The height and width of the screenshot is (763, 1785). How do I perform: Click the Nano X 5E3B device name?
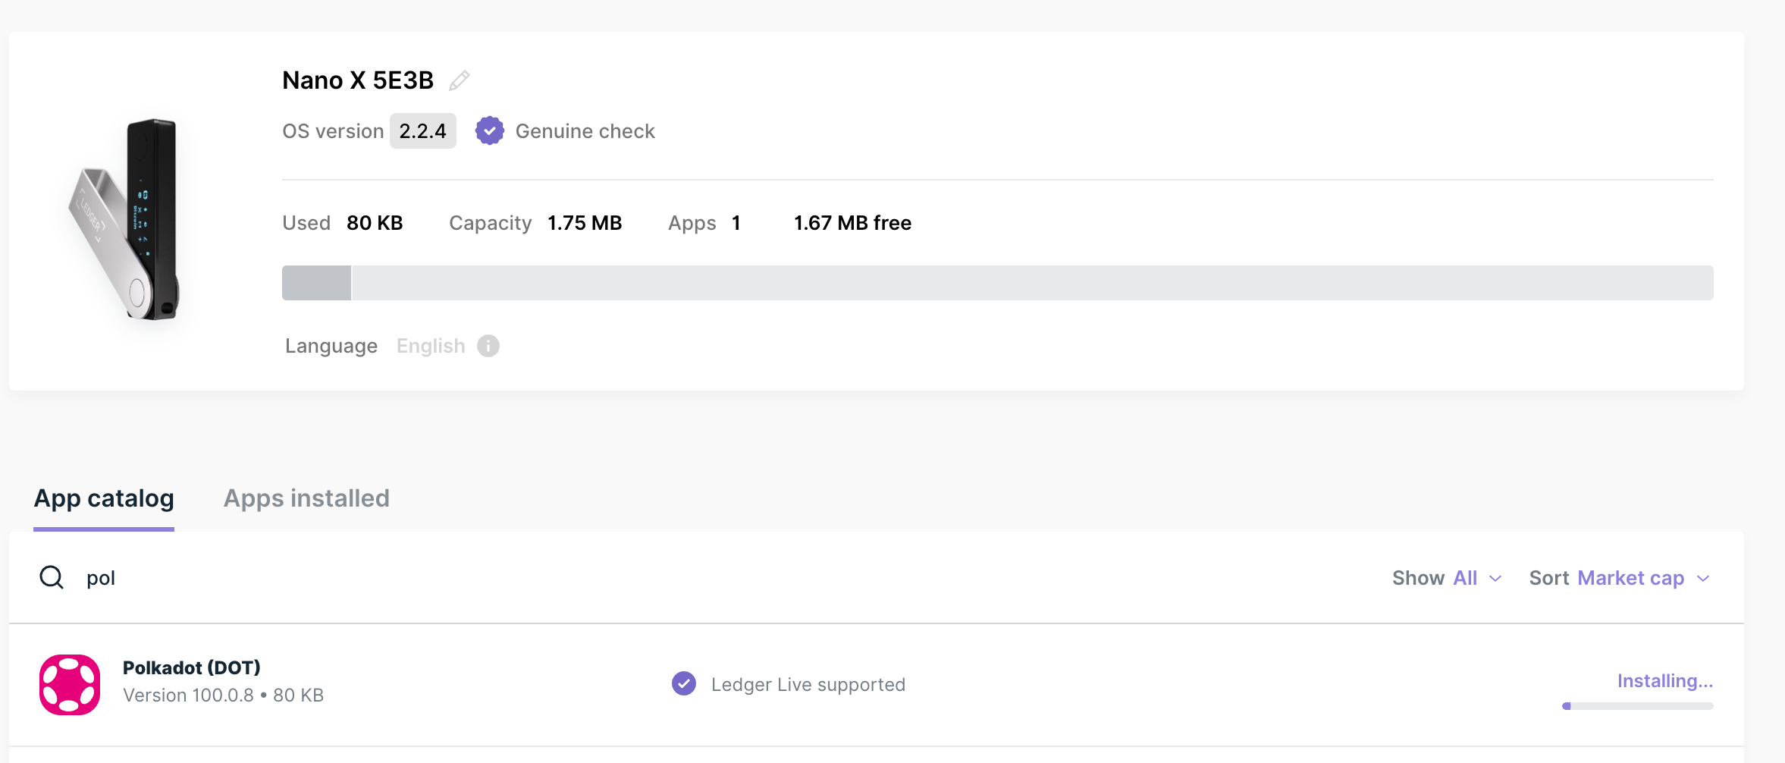[x=358, y=80]
